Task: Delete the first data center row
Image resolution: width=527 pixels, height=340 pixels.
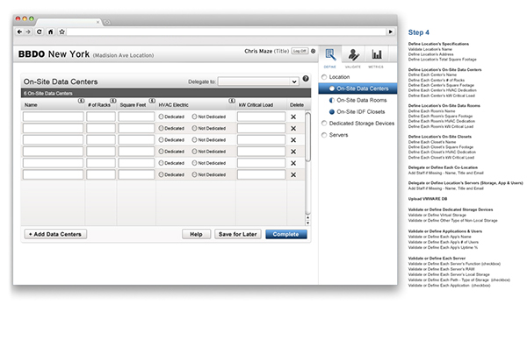Action: pyautogui.click(x=293, y=117)
